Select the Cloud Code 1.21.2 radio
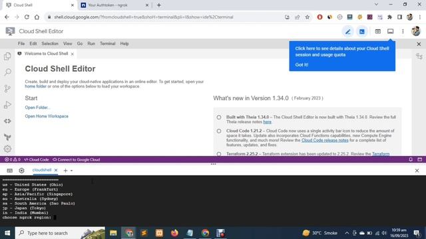426x239 pixels. point(219,131)
